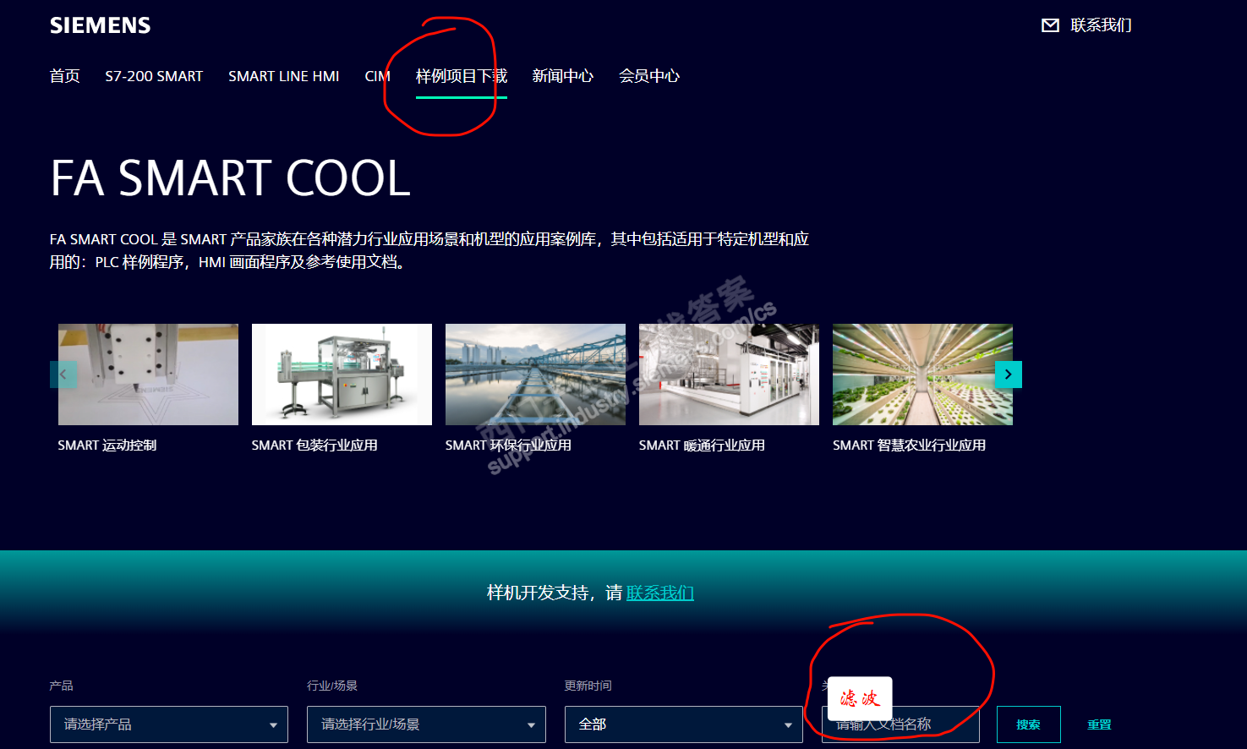Viewport: 1247px width, 749px height.
Task: Open the SMART 环保行业应用 thumbnail image
Action: click(x=535, y=374)
